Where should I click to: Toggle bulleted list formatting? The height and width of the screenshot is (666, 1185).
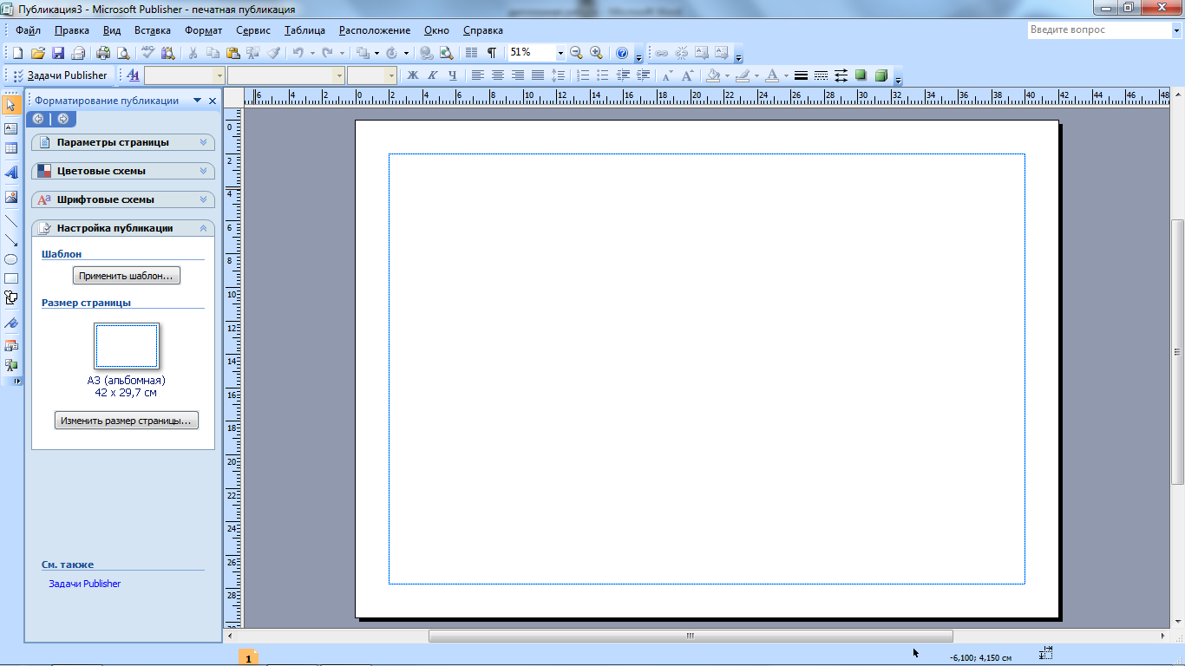tap(603, 75)
